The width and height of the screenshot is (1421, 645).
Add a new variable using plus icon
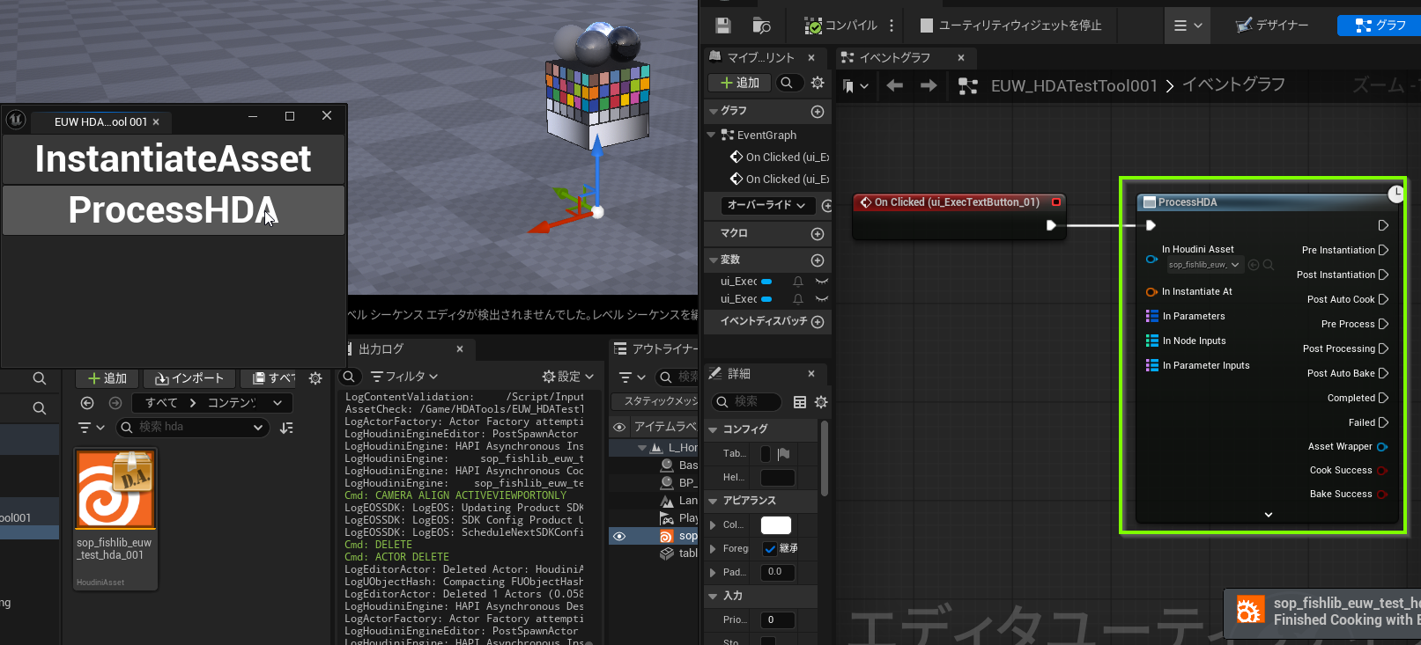tap(817, 260)
